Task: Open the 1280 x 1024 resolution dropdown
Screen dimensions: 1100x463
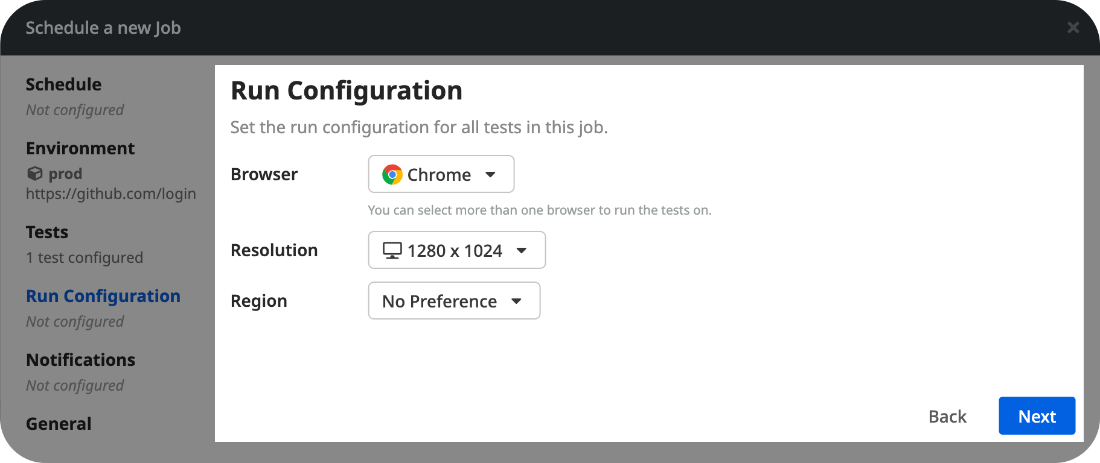Action: tap(457, 250)
